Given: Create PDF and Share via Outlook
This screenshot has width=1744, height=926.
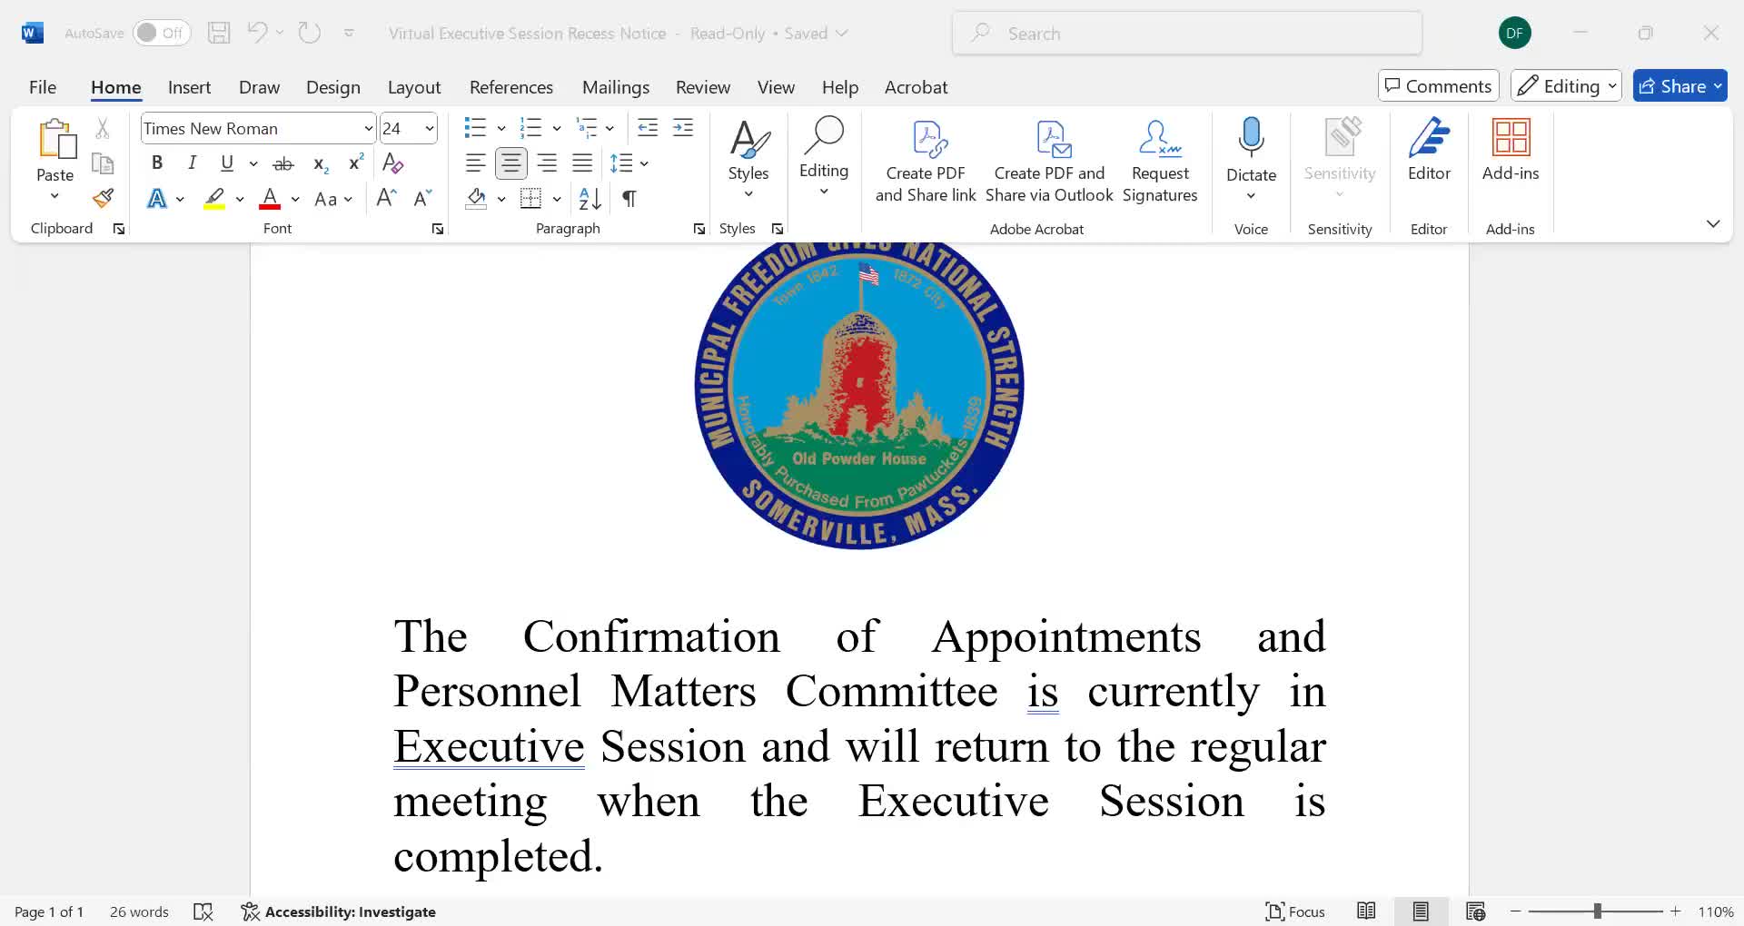Looking at the screenshot, I should 1049,160.
